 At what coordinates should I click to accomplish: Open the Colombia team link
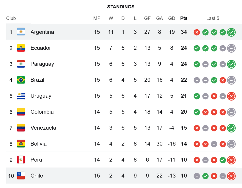42,112
